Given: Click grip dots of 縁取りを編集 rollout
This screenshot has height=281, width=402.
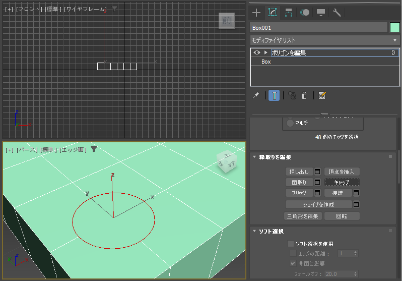Looking at the screenshot, I should [x=390, y=157].
